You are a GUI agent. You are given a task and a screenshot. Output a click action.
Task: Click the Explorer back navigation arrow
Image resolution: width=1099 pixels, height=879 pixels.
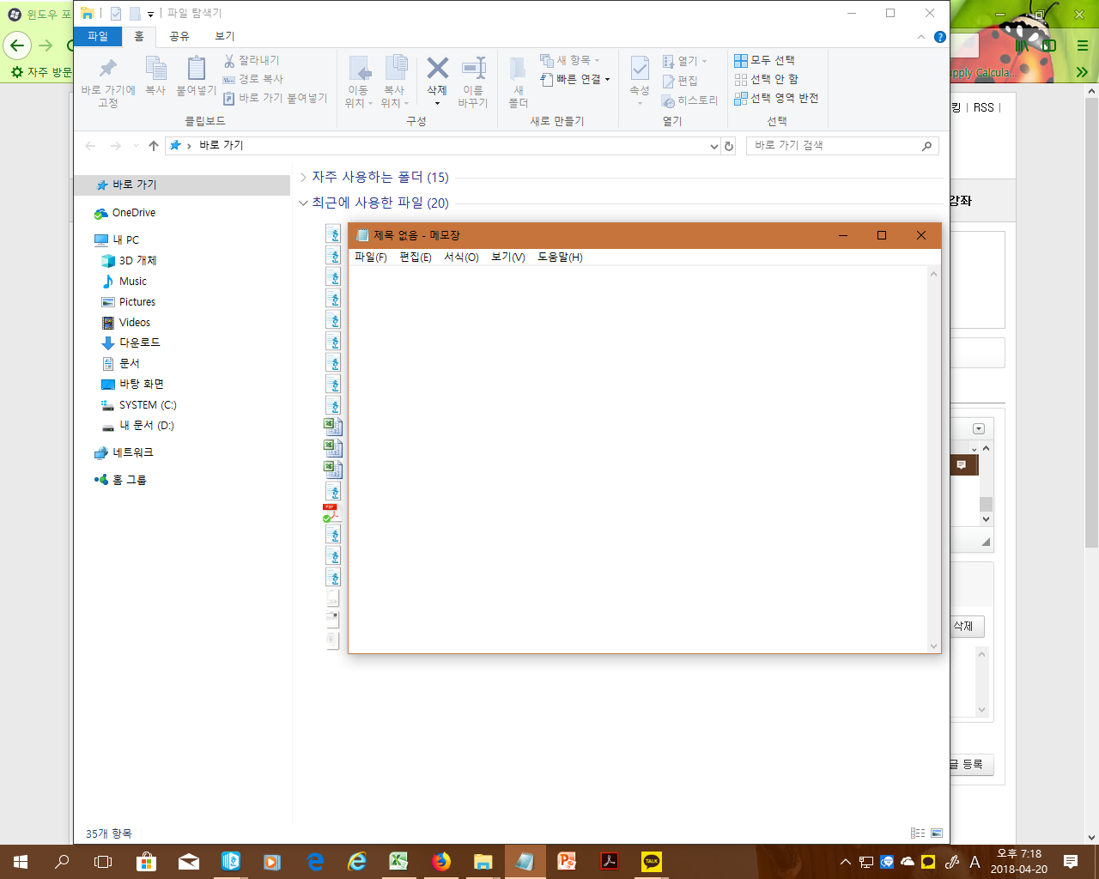pyautogui.click(x=90, y=146)
